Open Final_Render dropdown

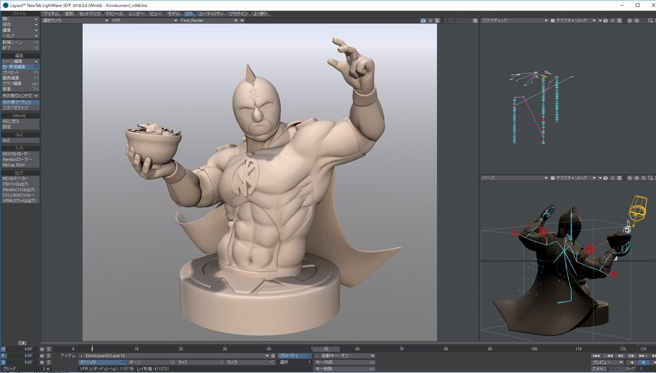click(209, 21)
